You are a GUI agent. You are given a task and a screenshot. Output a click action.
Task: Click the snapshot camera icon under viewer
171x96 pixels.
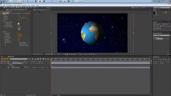tap(52, 54)
